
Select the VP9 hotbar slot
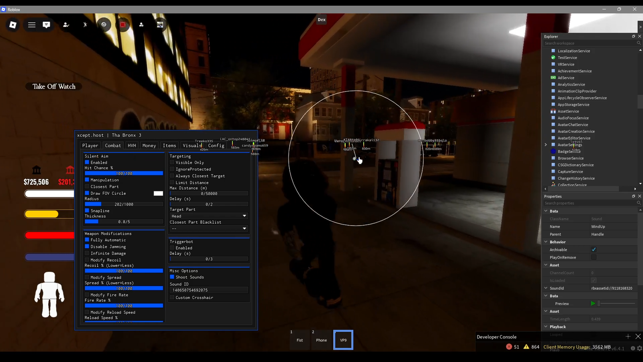(343, 340)
